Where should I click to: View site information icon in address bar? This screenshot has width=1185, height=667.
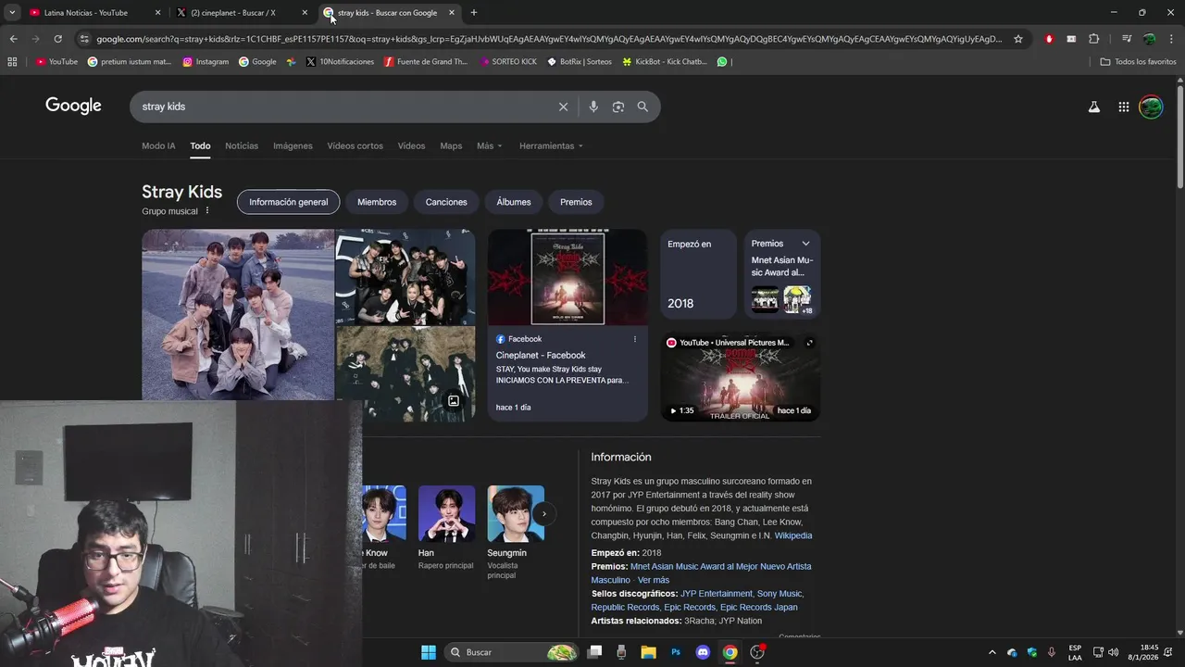[x=84, y=39]
